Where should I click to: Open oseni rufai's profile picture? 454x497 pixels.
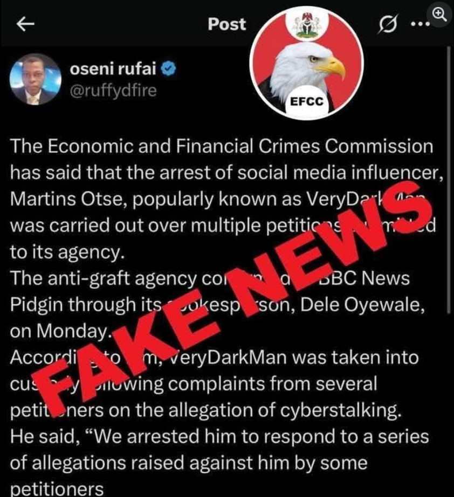(35, 79)
